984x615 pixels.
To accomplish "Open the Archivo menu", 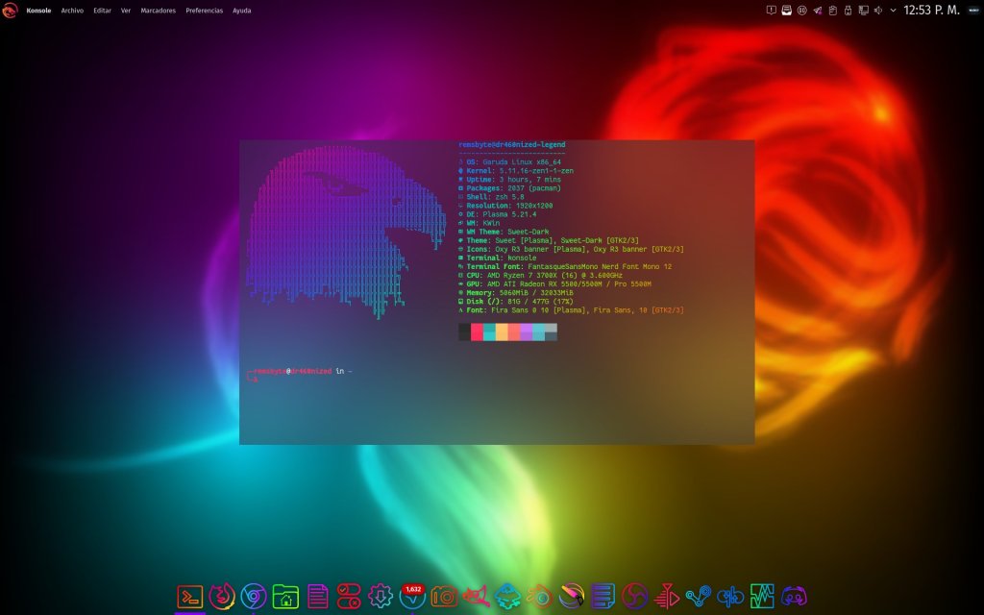I will coord(72,11).
